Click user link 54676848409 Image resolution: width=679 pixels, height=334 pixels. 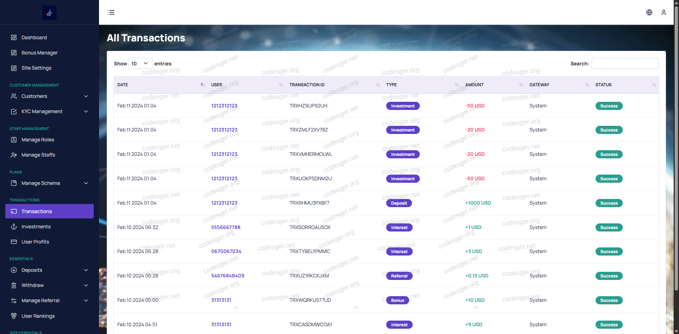tap(227, 276)
